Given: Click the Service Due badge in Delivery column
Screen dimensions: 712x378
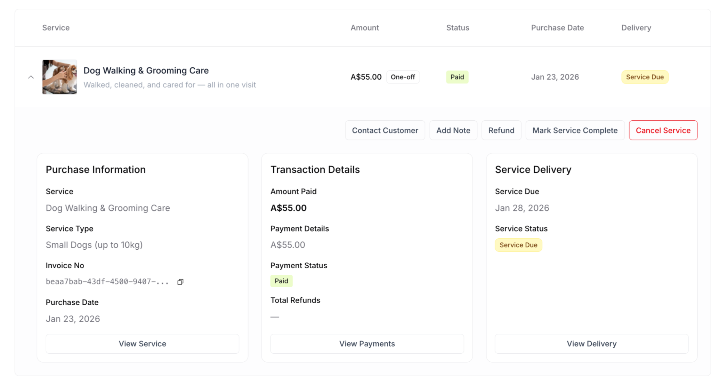Looking at the screenshot, I should 645,77.
